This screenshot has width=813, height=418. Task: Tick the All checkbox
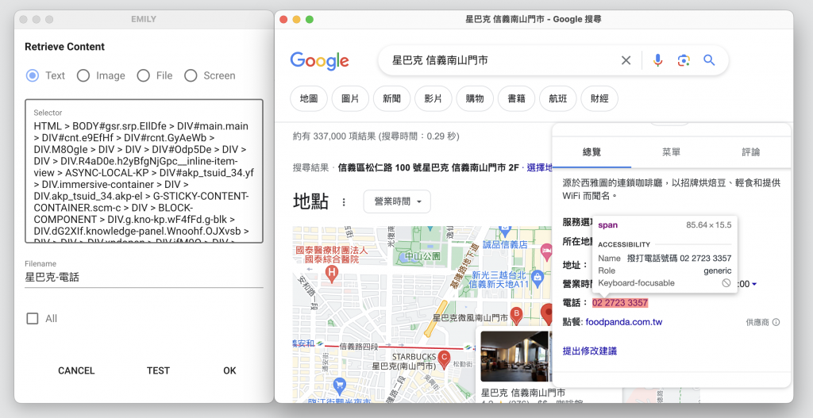click(33, 319)
